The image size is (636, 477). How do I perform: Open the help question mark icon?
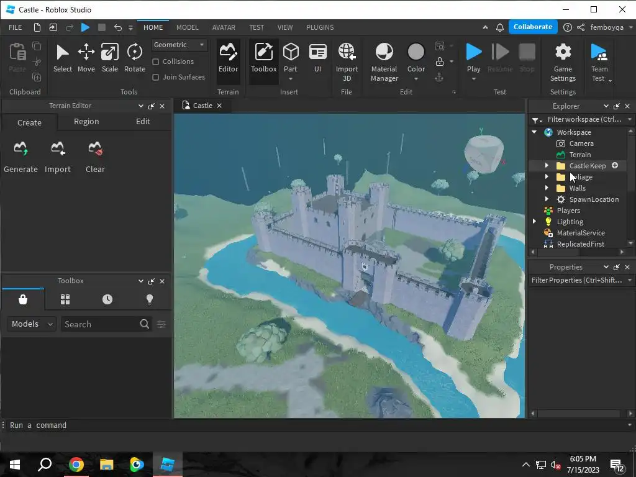coord(568,27)
